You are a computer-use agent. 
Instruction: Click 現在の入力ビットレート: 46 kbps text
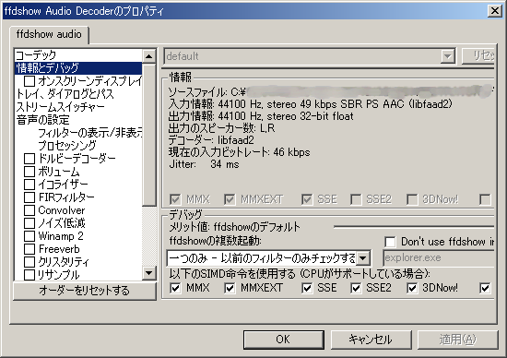click(239, 152)
